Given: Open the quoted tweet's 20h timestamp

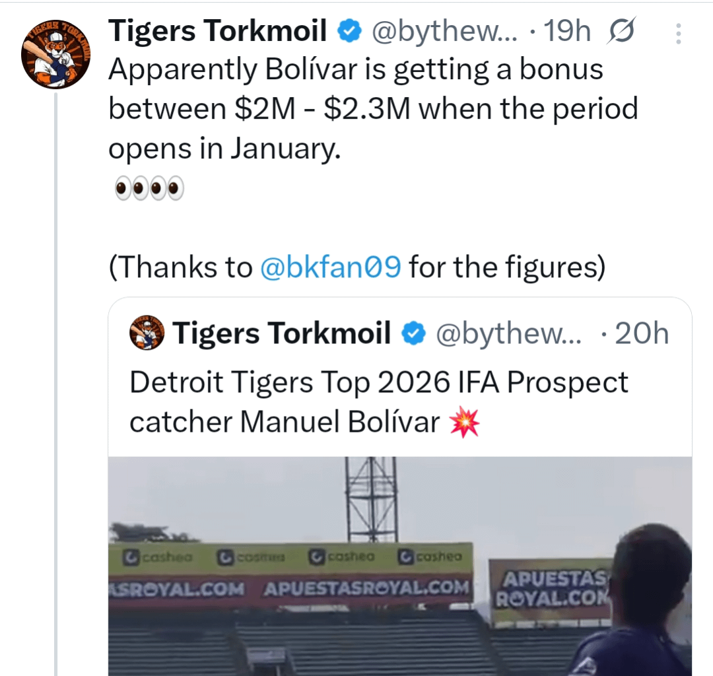Looking at the screenshot, I should click(642, 334).
